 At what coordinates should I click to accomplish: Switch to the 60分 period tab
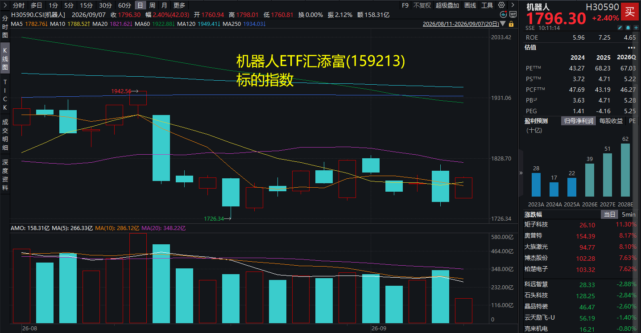click(124, 5)
